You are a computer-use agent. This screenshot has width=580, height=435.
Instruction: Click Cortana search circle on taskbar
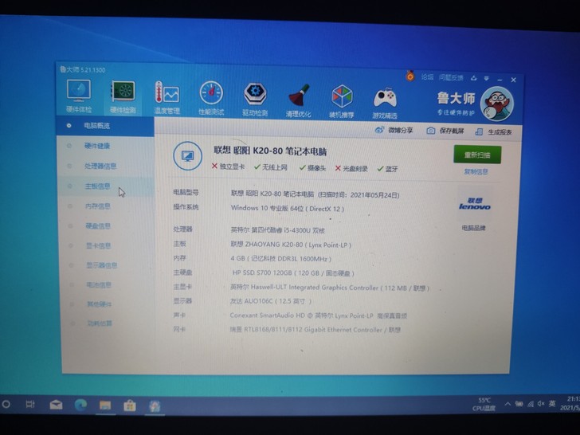pyautogui.click(x=6, y=404)
